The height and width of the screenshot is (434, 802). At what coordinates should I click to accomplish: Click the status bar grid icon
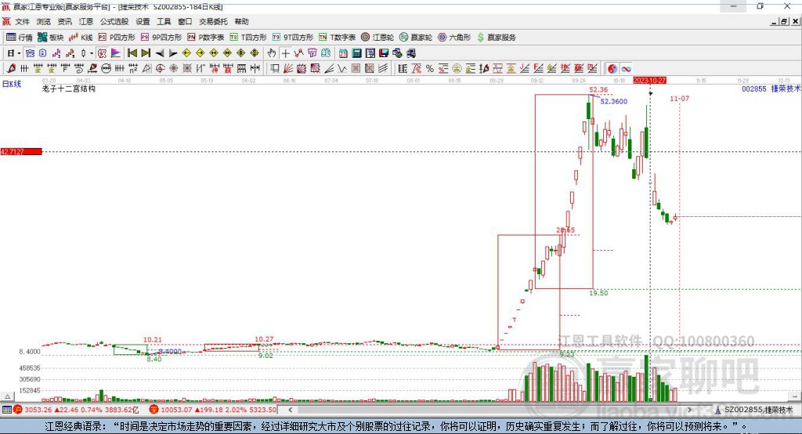pyautogui.click(x=6, y=410)
